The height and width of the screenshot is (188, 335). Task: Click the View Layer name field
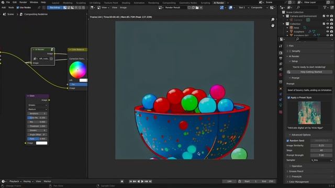pos(314,2)
